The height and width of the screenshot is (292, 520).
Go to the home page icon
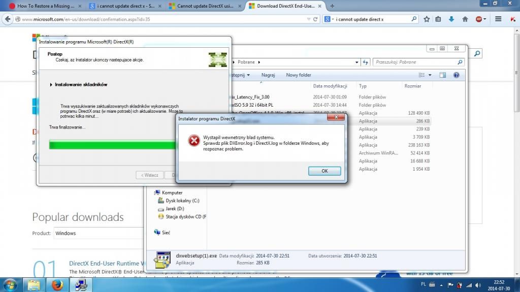(x=465, y=19)
